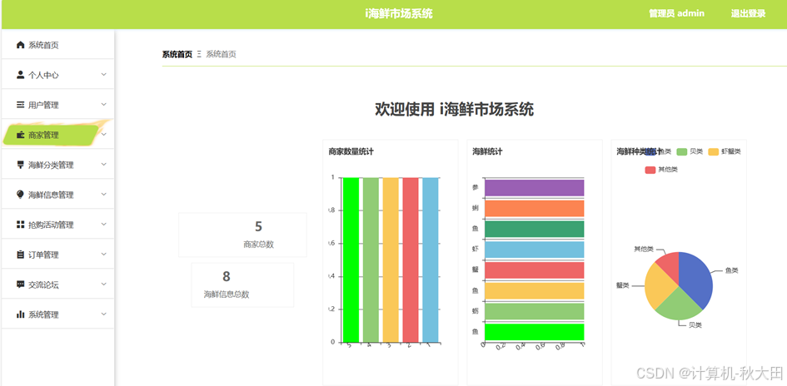Click the 海鲜统计 chart title

click(487, 151)
